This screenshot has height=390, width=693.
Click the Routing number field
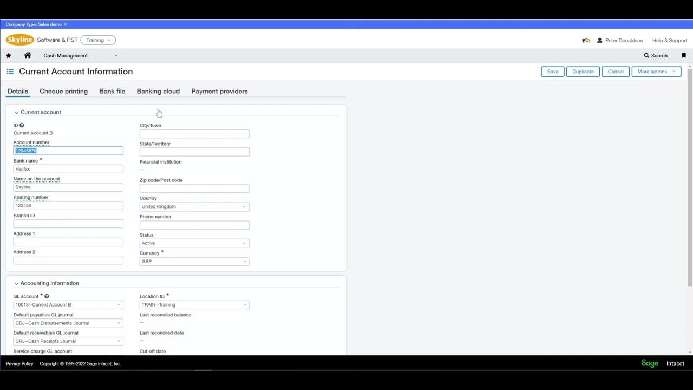click(x=68, y=206)
